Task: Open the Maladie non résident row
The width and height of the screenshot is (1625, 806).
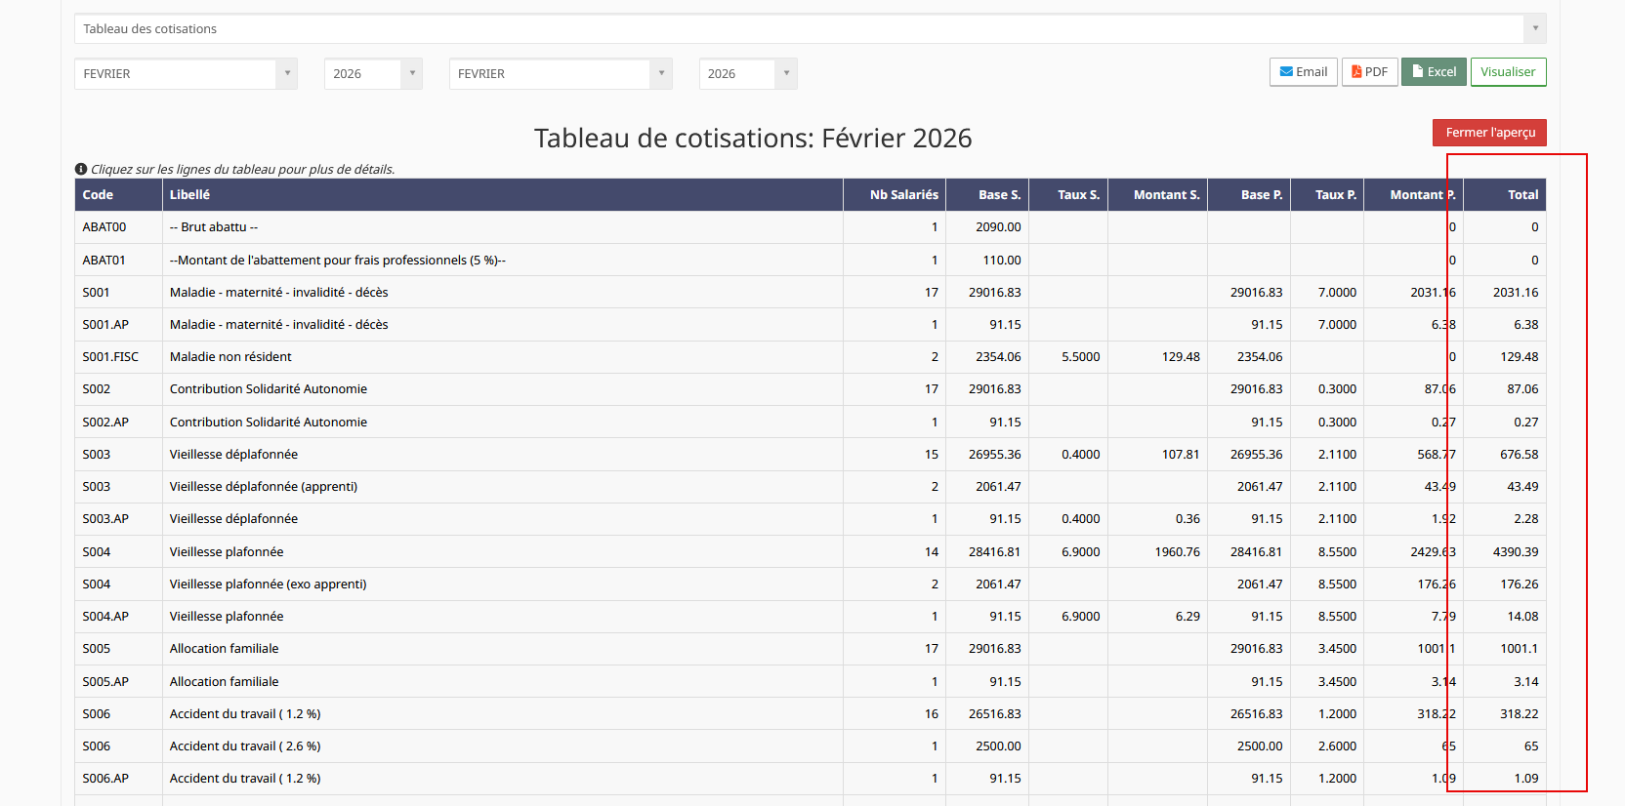Action: (x=811, y=357)
